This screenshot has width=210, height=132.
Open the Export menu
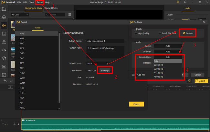tap(40, 2)
